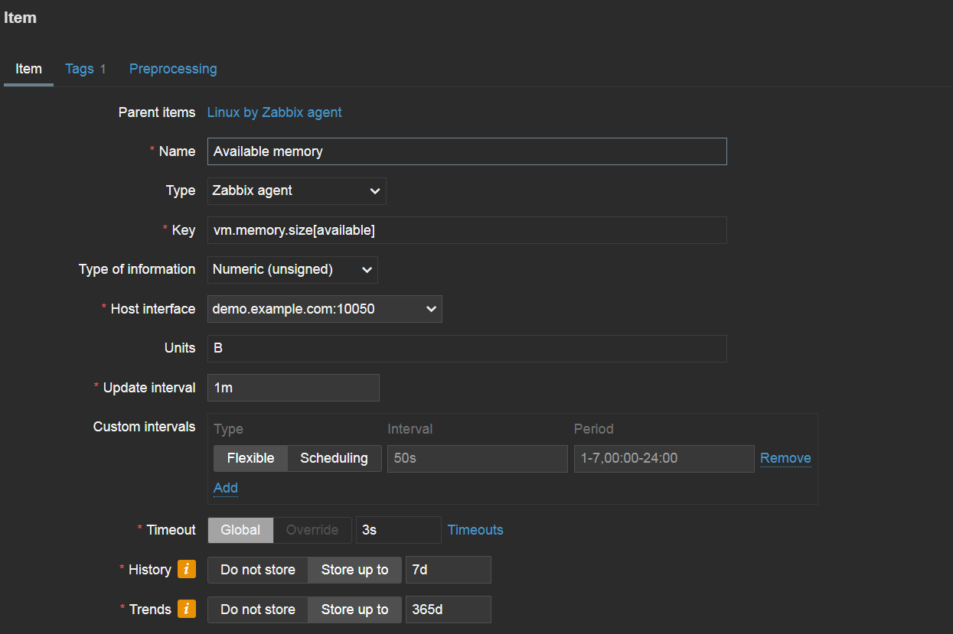Click the Trends storage period field 365d
The height and width of the screenshot is (634, 953).
pos(449,610)
